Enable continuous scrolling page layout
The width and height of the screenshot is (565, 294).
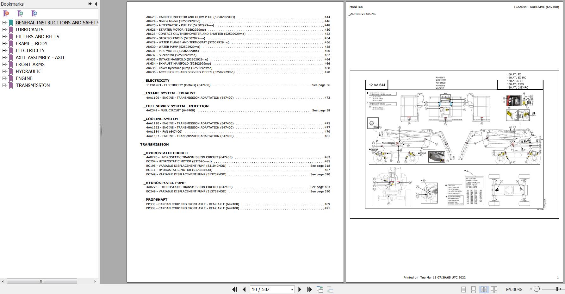point(474,289)
